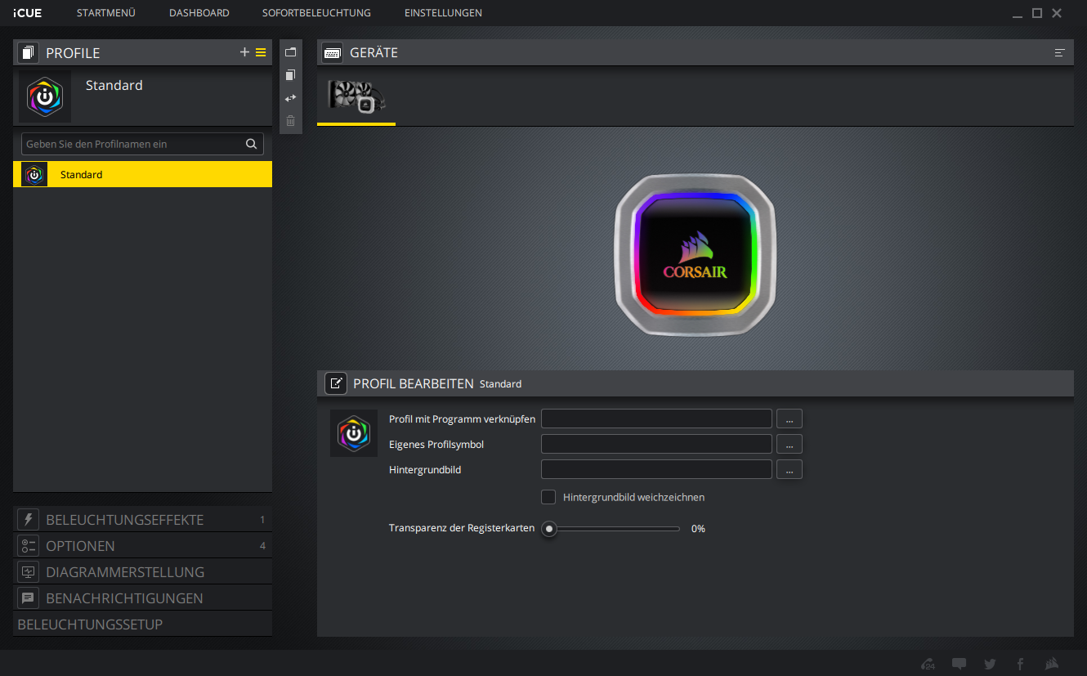Click the iCUE logo in the top bar
Screen dimensions: 1087x676
click(28, 13)
